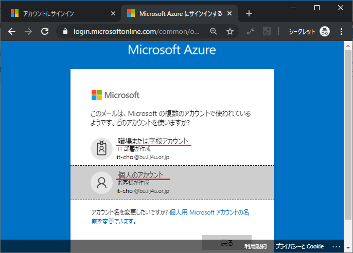This screenshot has width=353, height=253.
Task: Click the Microsoft logo in sign-in card
Action: pyautogui.click(x=115, y=95)
